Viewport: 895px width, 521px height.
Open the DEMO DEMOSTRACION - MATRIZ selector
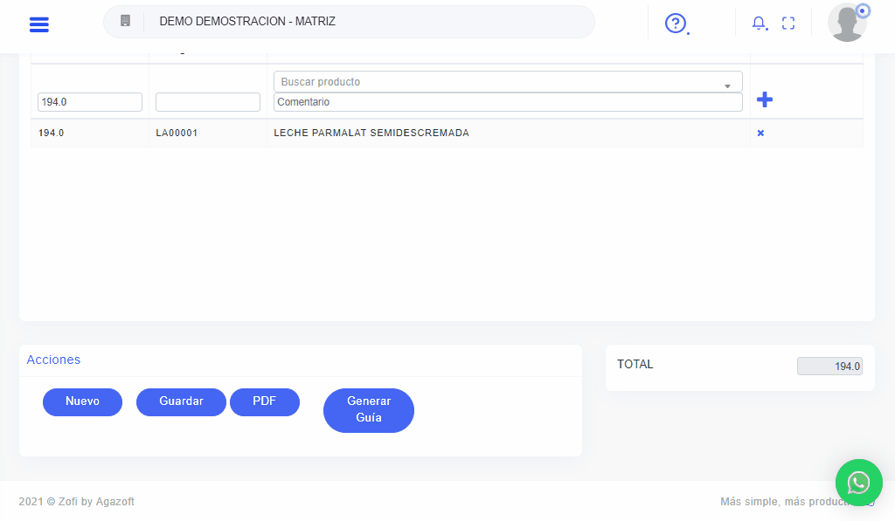coord(350,22)
